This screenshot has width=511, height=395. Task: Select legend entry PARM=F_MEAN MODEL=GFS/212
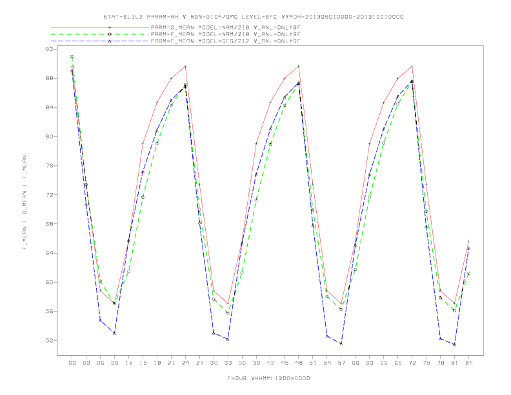click(x=225, y=41)
